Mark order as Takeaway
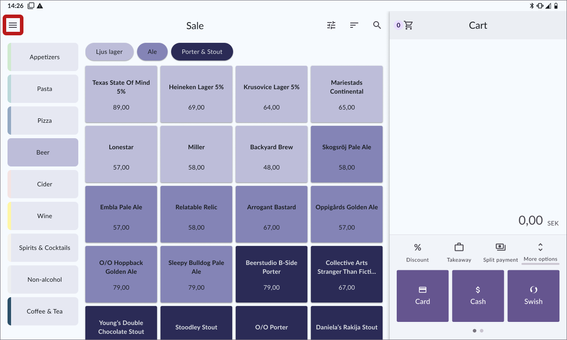This screenshot has height=340, width=567. point(459,252)
